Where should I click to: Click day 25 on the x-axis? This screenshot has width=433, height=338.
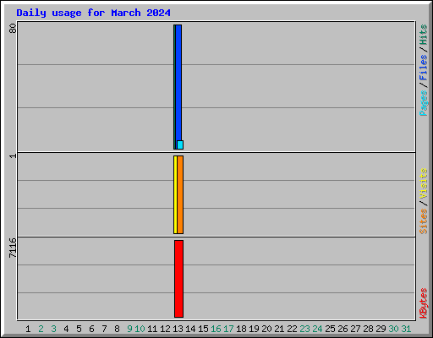[x=330, y=329]
